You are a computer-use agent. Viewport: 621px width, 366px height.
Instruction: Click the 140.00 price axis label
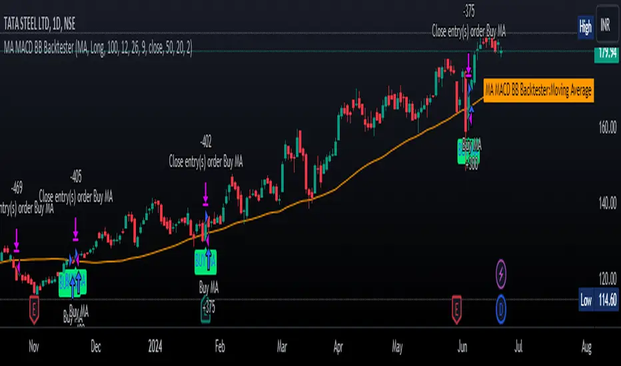click(608, 203)
